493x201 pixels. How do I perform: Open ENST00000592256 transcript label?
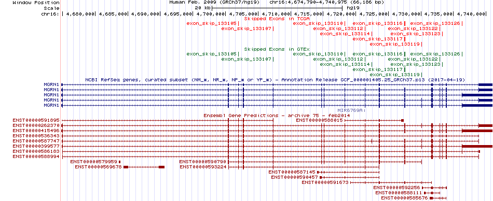click(396, 188)
